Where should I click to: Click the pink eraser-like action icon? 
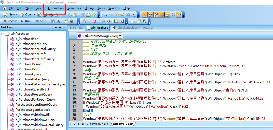[x=94, y=21]
